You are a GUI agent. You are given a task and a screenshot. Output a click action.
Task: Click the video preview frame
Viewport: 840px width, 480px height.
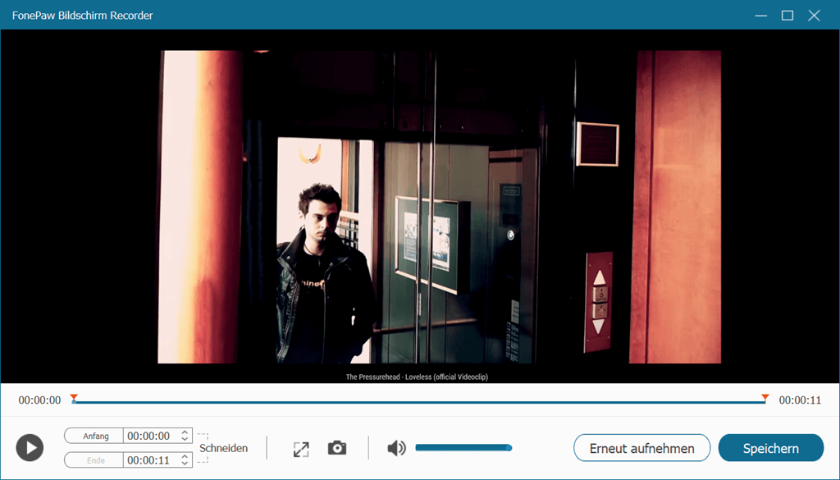coord(419,206)
